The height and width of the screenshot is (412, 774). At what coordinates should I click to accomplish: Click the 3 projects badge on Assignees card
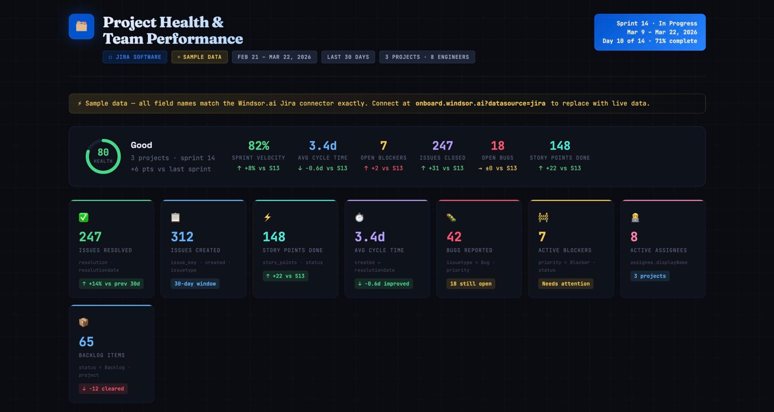click(x=650, y=276)
